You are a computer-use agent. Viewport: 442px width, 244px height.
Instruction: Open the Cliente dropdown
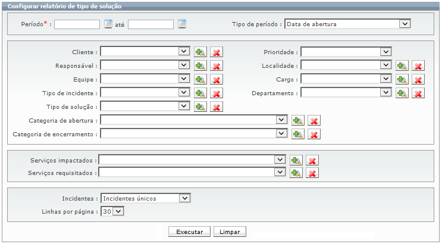pos(145,52)
